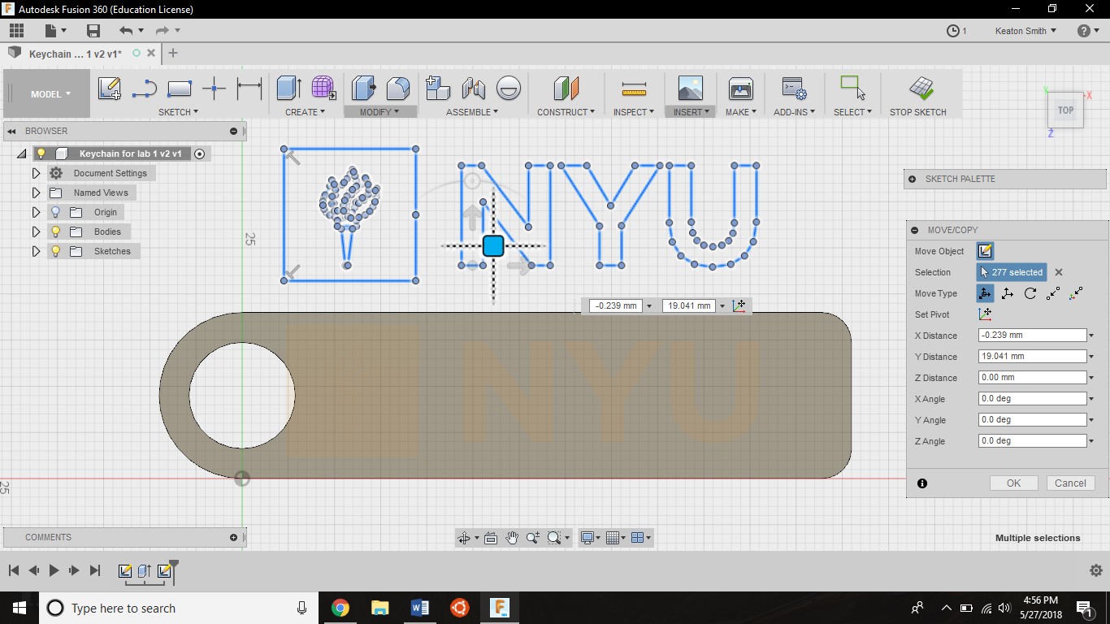
Task: Select the As-built Joint icon
Action: (x=508, y=89)
